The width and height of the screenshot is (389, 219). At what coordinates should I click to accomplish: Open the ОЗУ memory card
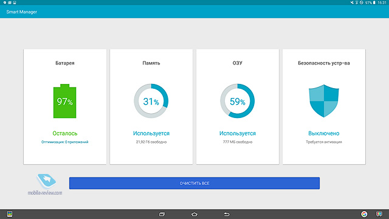point(238,107)
